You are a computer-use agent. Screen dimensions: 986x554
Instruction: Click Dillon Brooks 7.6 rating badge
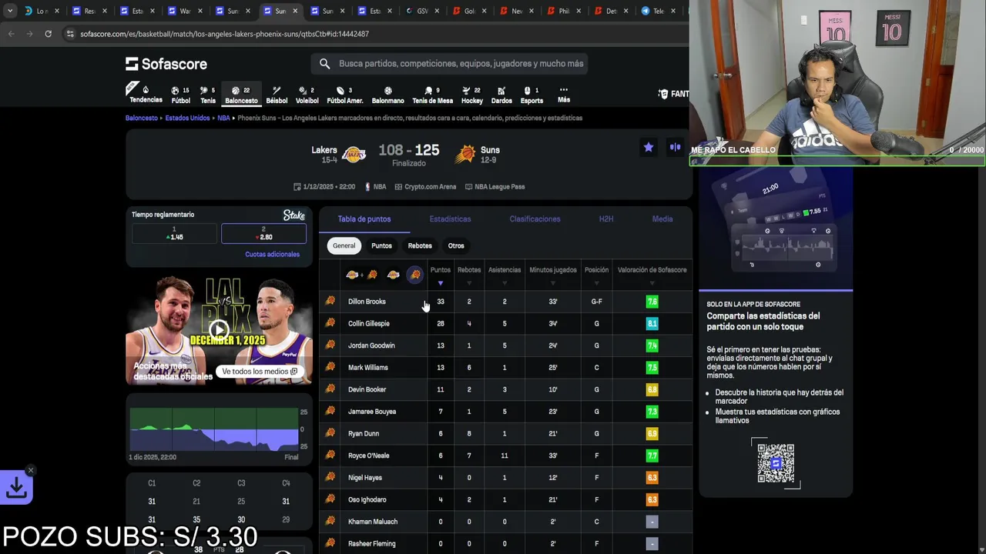coord(652,302)
